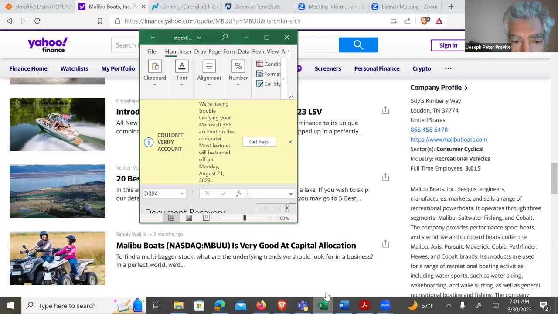Click the phone number 865 458 5478
Screen dimensions: 558x314
coord(429,130)
